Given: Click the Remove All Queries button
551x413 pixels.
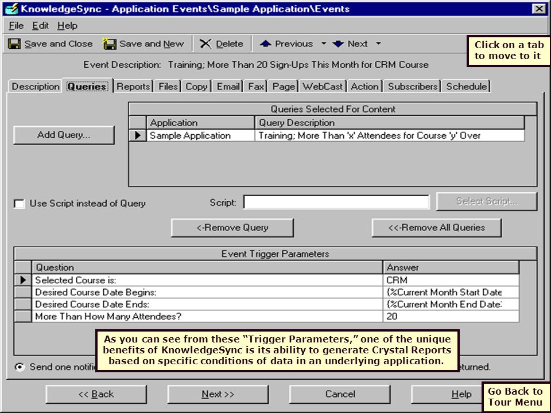Looking at the screenshot, I should (x=436, y=228).
